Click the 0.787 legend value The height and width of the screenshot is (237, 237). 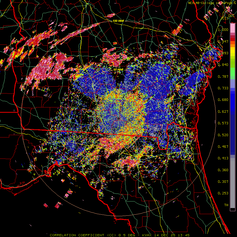point(223,76)
